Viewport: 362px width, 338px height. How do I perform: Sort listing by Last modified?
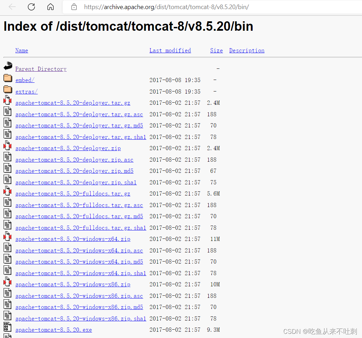[x=170, y=50]
